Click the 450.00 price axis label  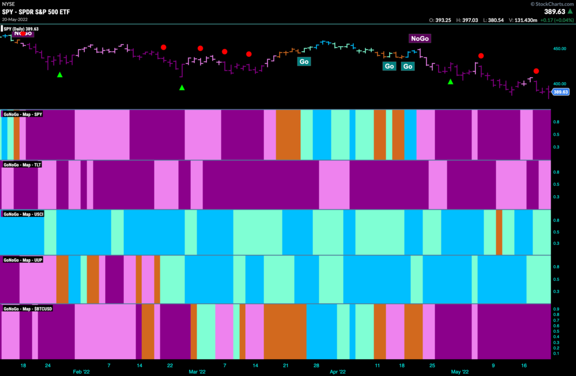[560, 48]
